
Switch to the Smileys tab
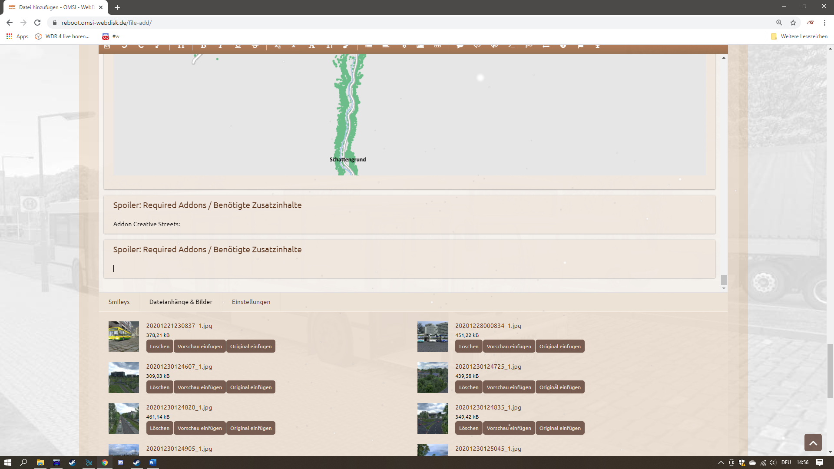point(119,302)
